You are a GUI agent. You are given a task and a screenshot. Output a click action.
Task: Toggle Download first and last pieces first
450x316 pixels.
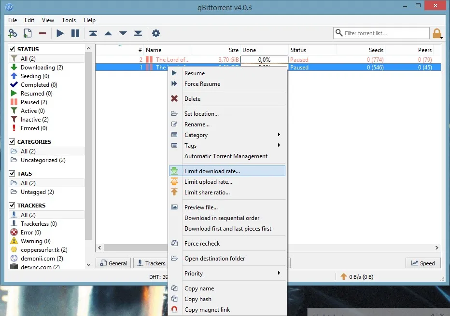(x=227, y=228)
